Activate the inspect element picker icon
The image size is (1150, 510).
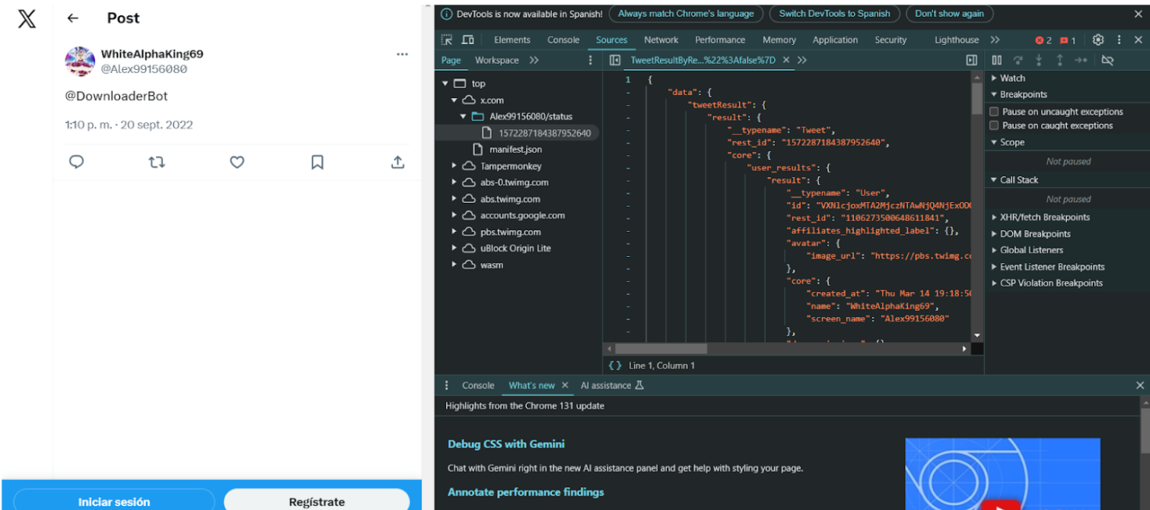click(x=448, y=40)
